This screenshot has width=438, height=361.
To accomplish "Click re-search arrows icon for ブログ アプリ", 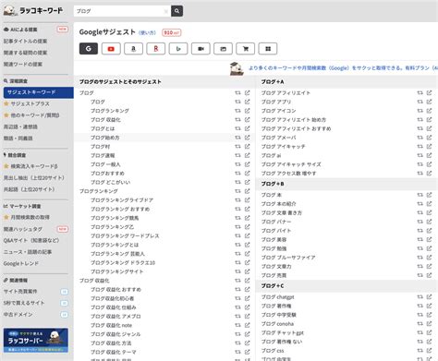I will click(x=420, y=102).
